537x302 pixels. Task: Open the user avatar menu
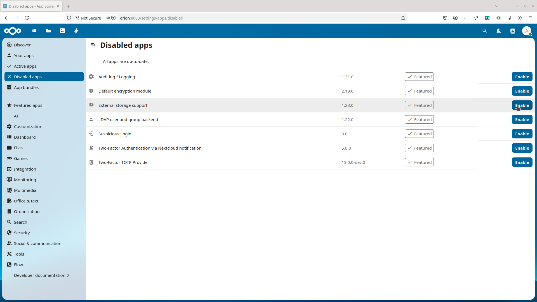(x=527, y=31)
